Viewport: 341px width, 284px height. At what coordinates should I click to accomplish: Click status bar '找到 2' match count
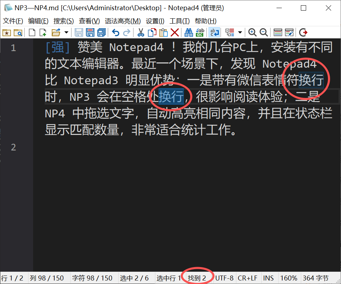tap(197, 278)
